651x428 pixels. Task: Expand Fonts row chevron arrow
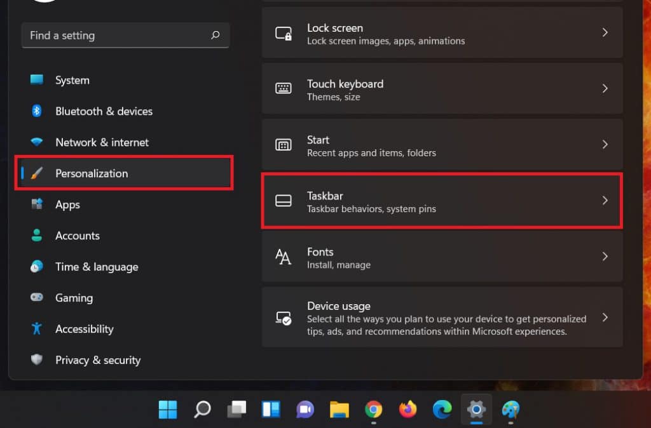605,257
